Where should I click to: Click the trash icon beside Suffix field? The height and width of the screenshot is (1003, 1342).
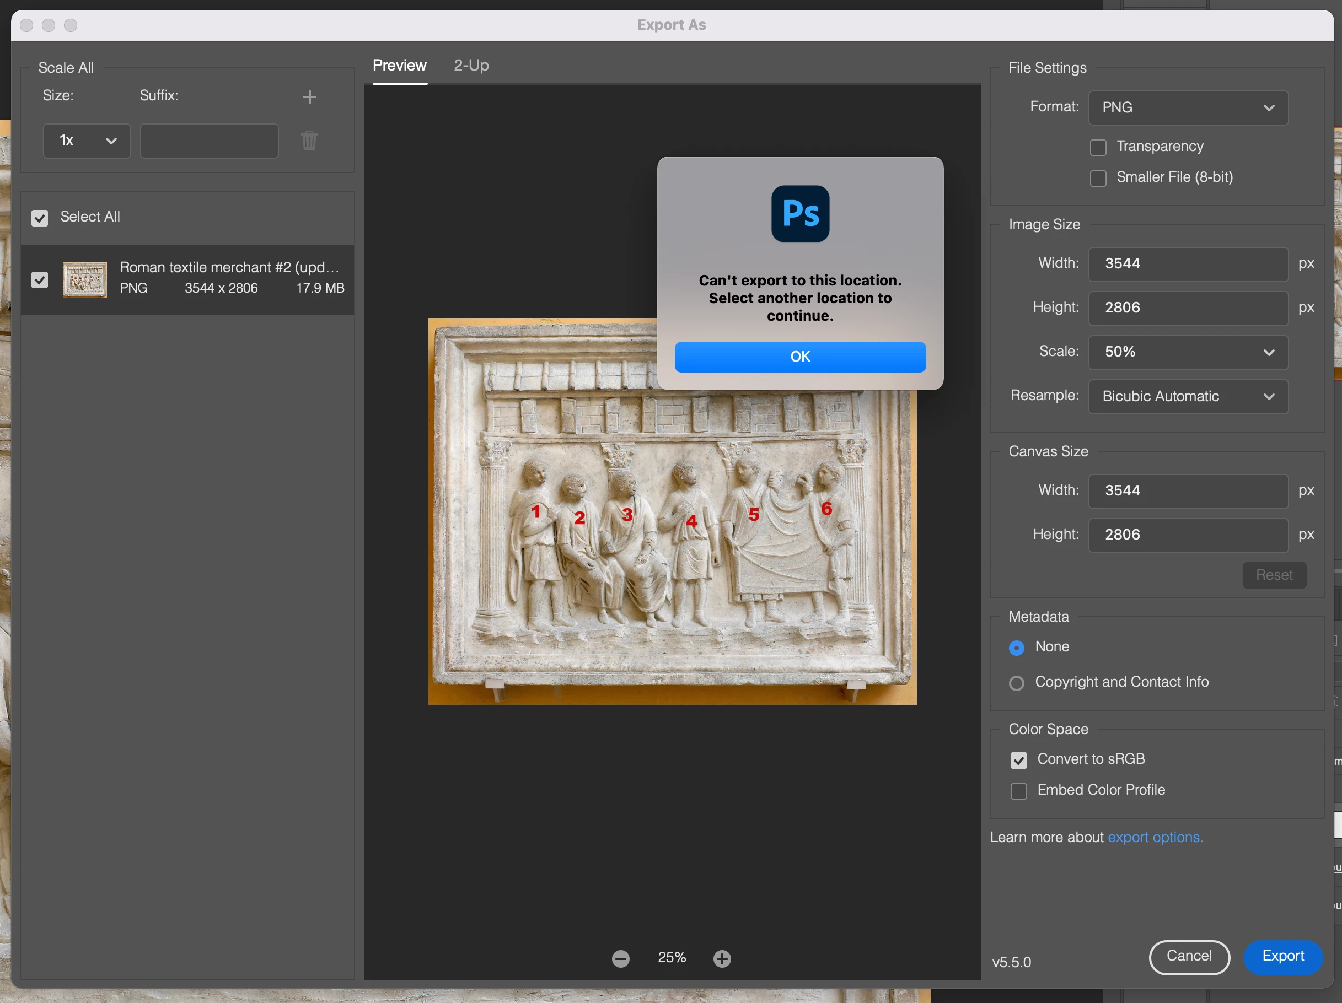coord(309,141)
